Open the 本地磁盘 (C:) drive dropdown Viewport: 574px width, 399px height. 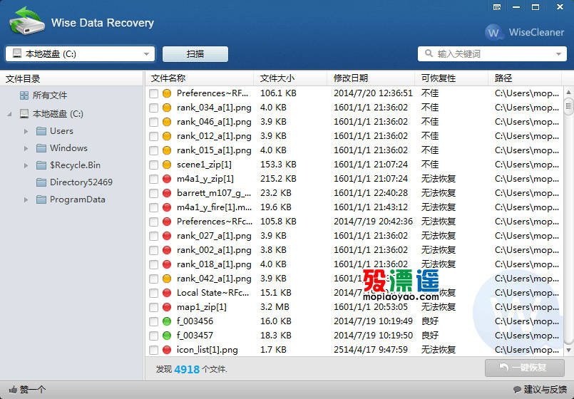pyautogui.click(x=146, y=54)
